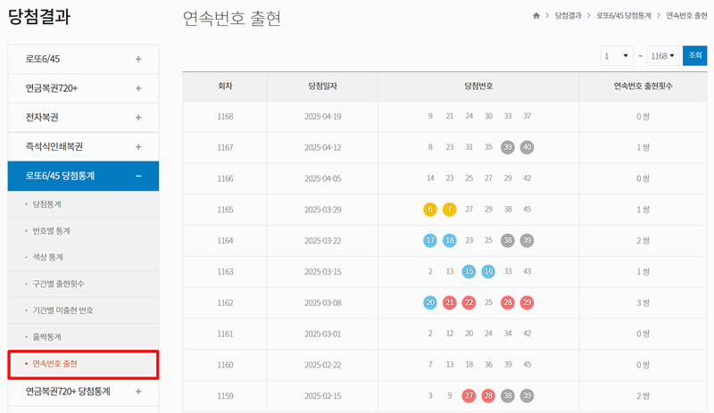Click the date 2025-03-15 cell

point(322,272)
